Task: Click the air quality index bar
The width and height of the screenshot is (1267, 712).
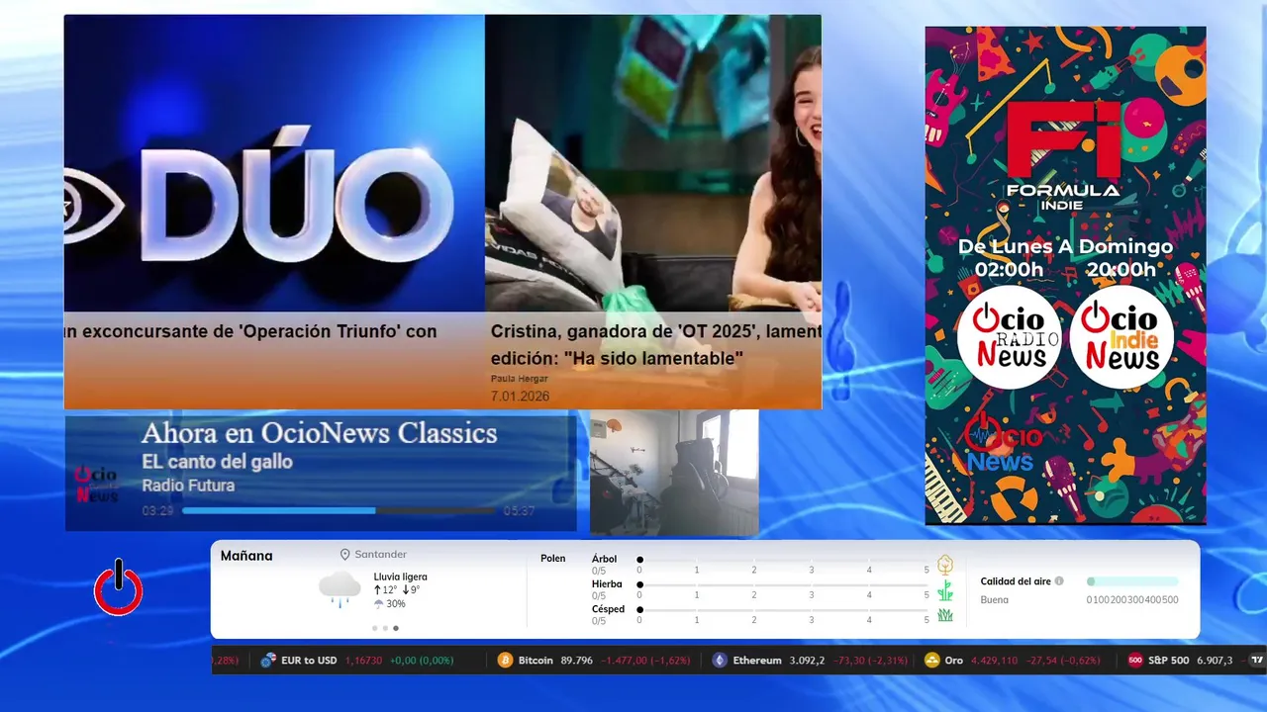Action: (x=1132, y=581)
